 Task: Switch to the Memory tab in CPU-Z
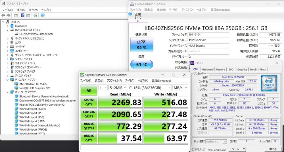tap(220, 70)
